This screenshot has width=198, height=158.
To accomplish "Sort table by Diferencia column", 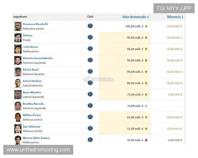I will coord(175,17).
